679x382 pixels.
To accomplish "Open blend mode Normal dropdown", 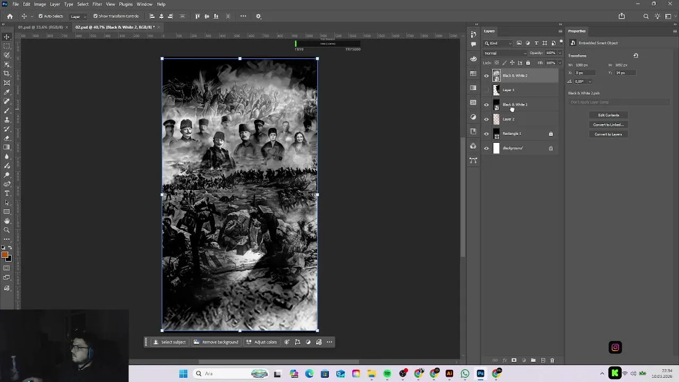I will [506, 53].
